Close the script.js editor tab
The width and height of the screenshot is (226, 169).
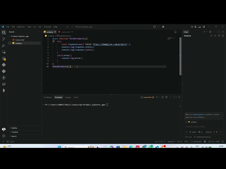[55, 32]
